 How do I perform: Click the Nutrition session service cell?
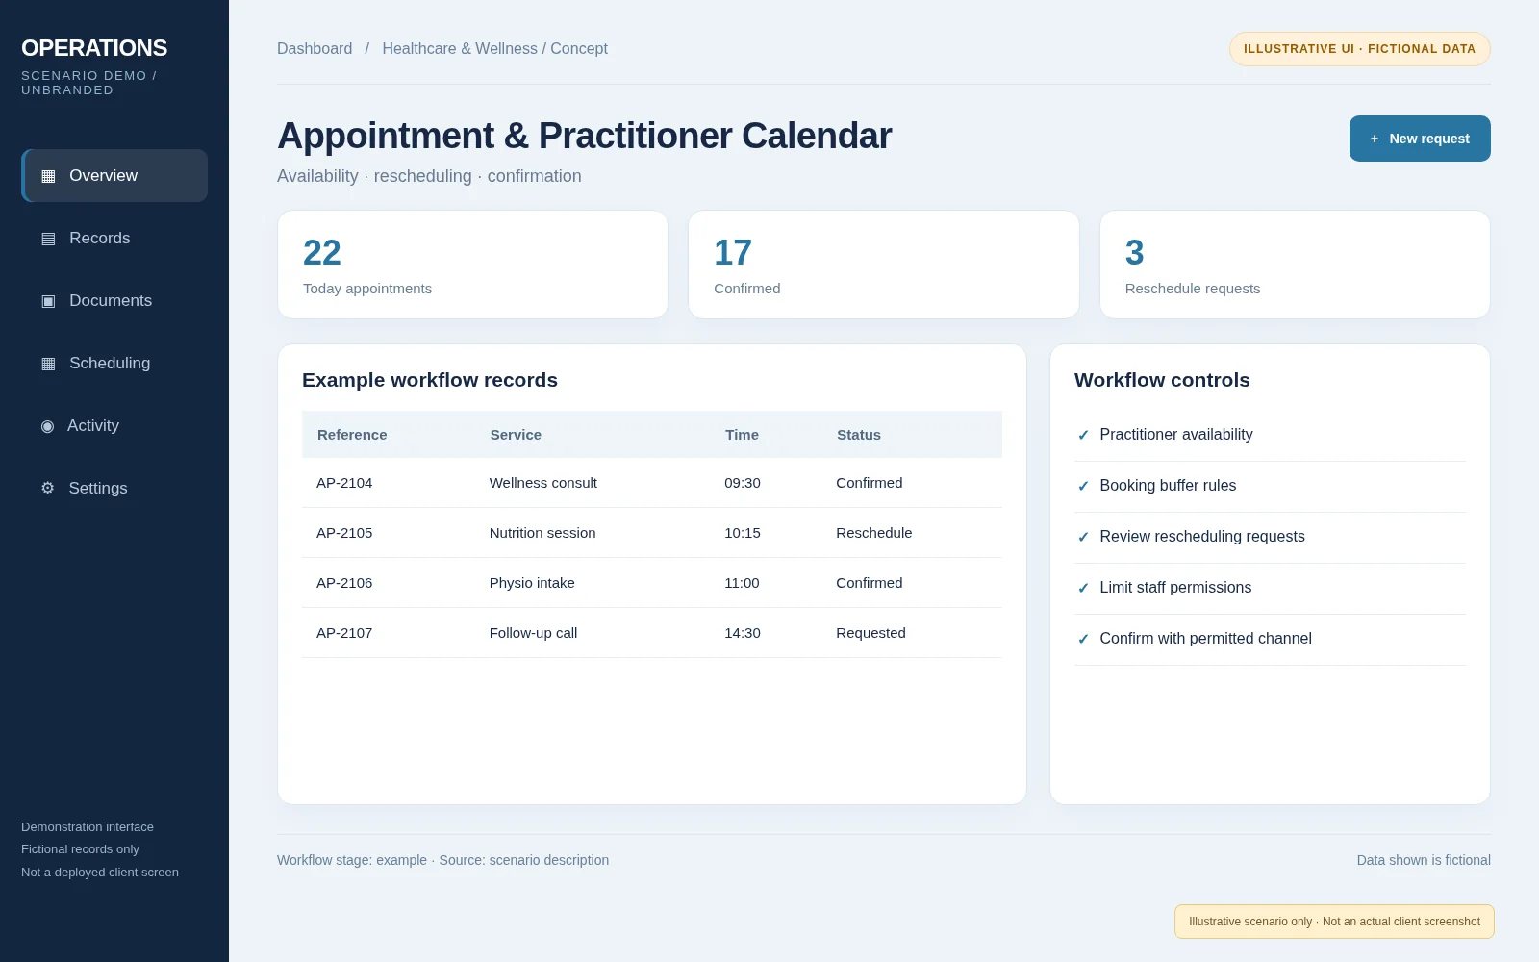tap(542, 533)
